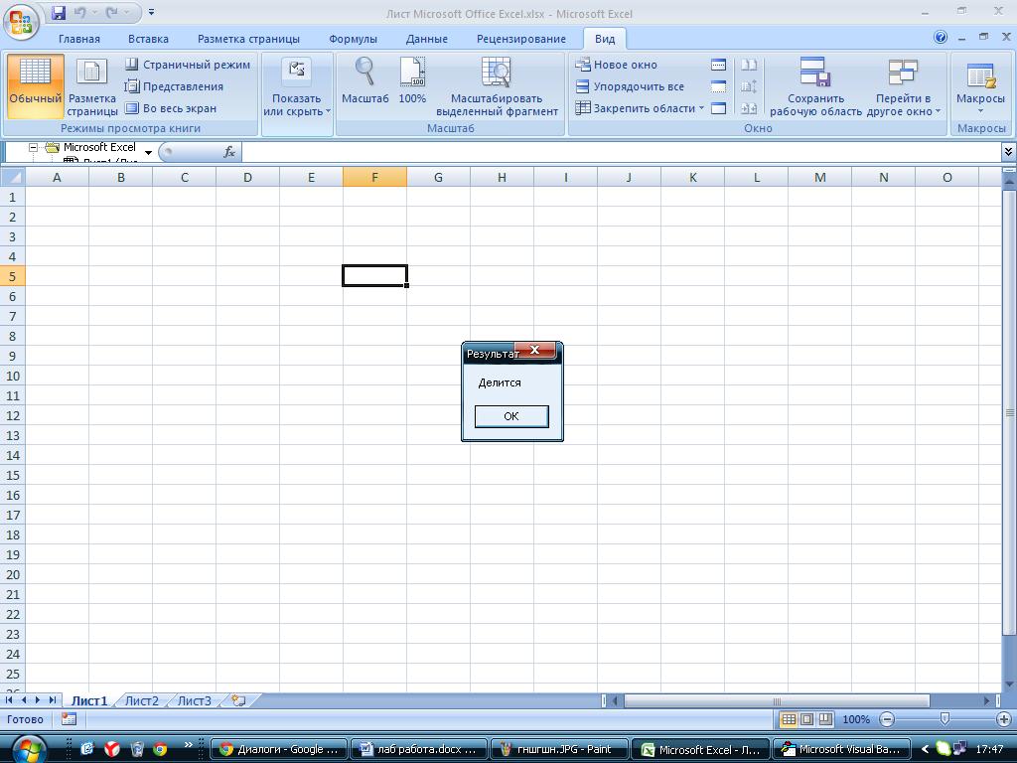This screenshot has height=763, width=1017.
Task: Switch to Microsoft Visual Basic taskbar window
Action: pos(841,749)
